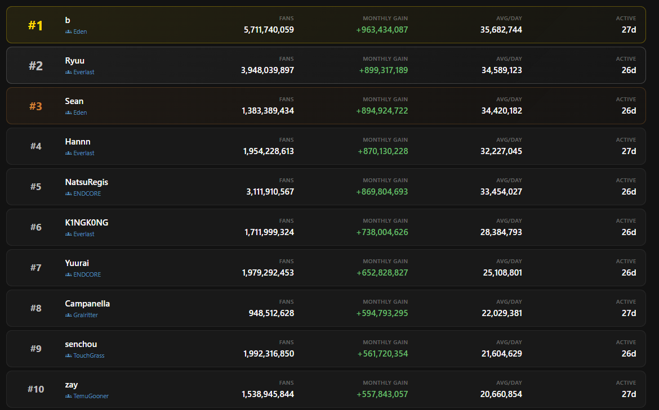Viewport: 659px width, 410px height.
Task: Click avg/day value 34,589,123
Action: click(502, 70)
